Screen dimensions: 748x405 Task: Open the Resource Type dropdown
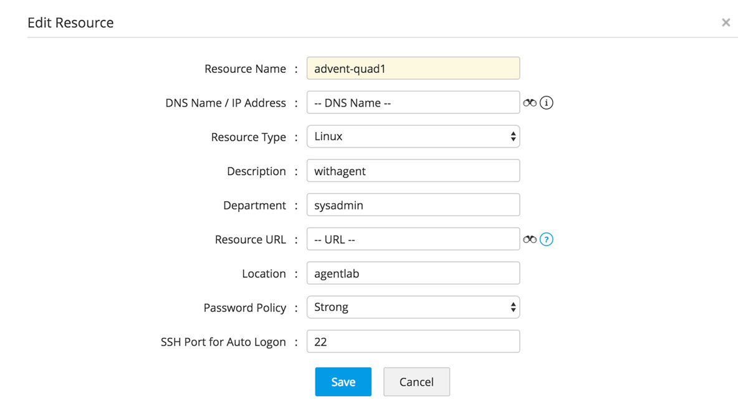click(413, 136)
